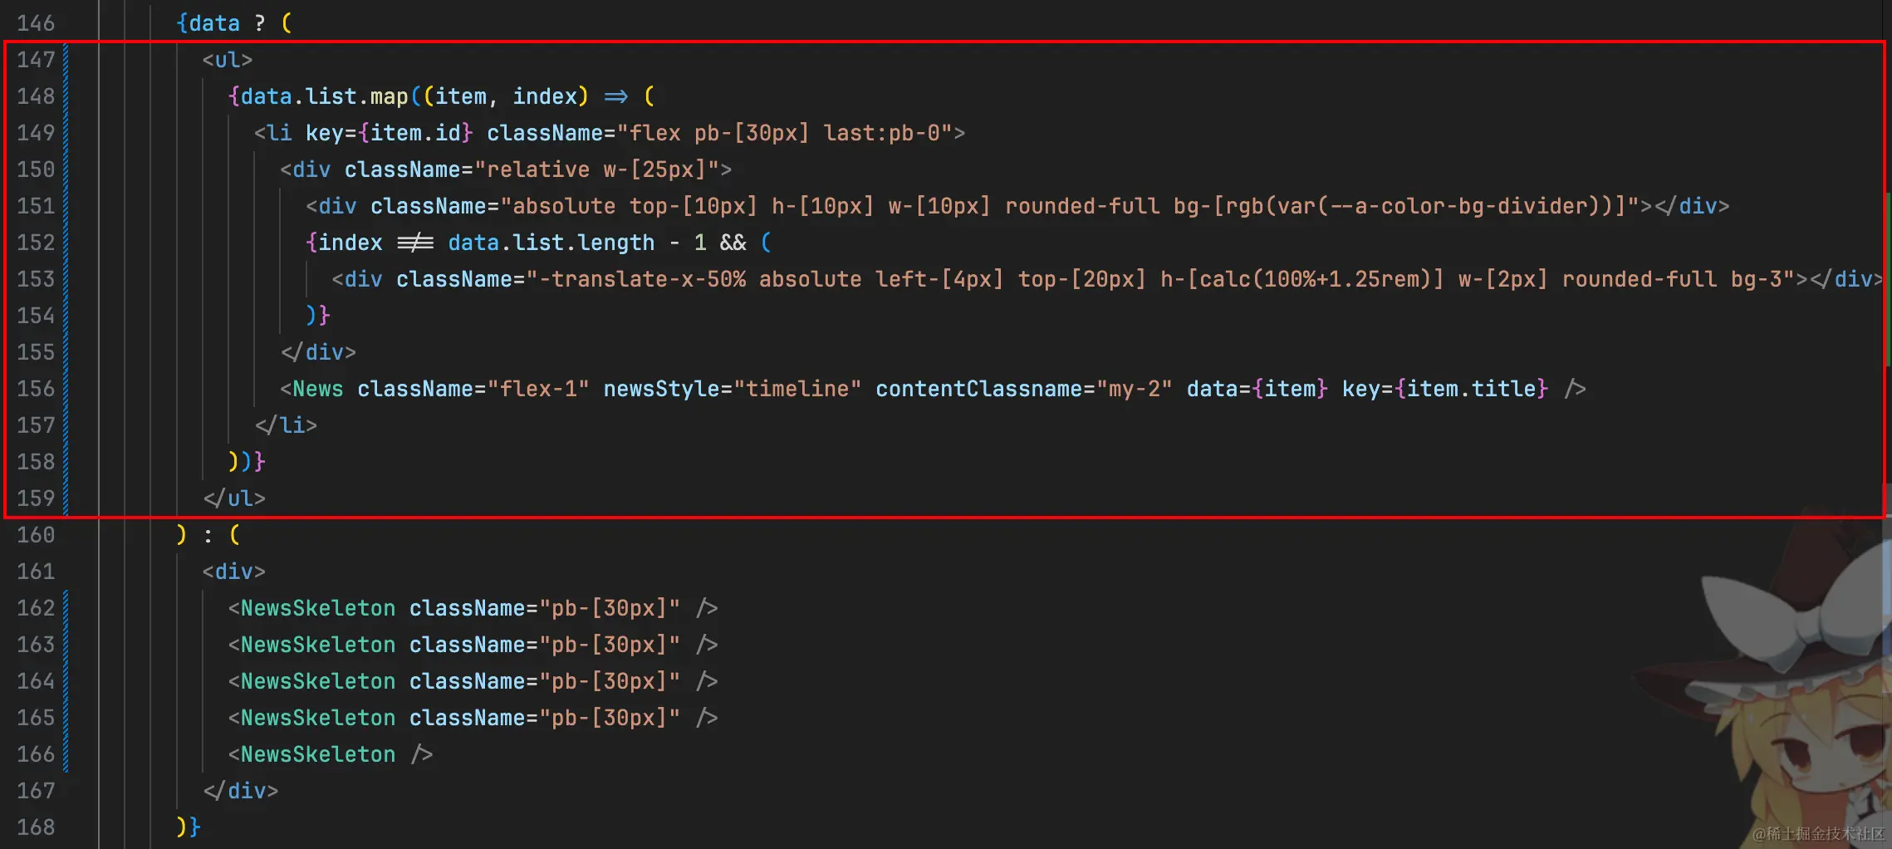
Task: Click the newsStyle attribute on News tag
Action: (x=660, y=389)
